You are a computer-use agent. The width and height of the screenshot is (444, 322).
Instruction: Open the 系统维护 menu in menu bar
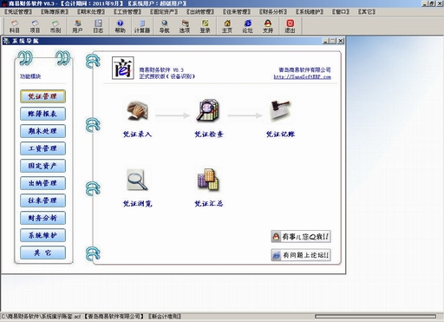pyautogui.click(x=310, y=12)
